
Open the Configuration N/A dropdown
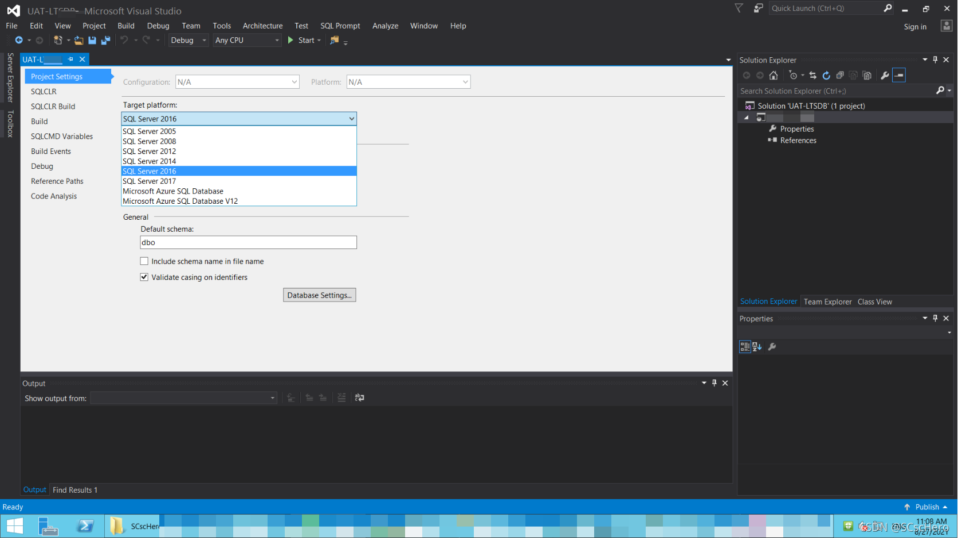click(x=237, y=82)
